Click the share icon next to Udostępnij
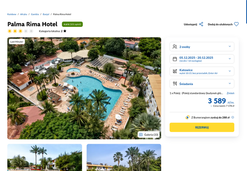The height and width of the screenshot is (171, 247). (201, 24)
